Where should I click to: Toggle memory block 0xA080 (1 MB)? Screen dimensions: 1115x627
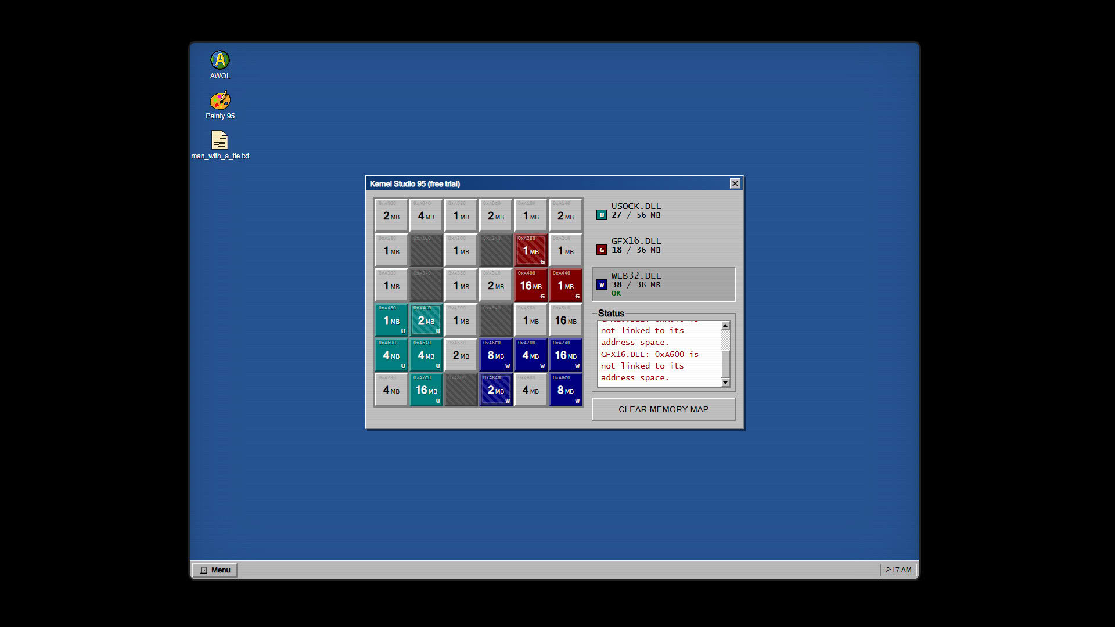tap(461, 215)
